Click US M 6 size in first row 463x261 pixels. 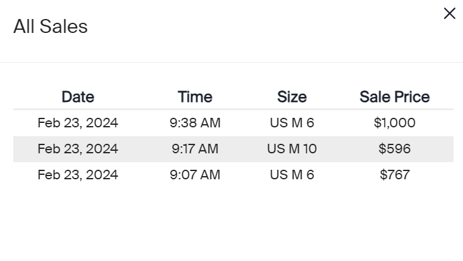(x=292, y=123)
